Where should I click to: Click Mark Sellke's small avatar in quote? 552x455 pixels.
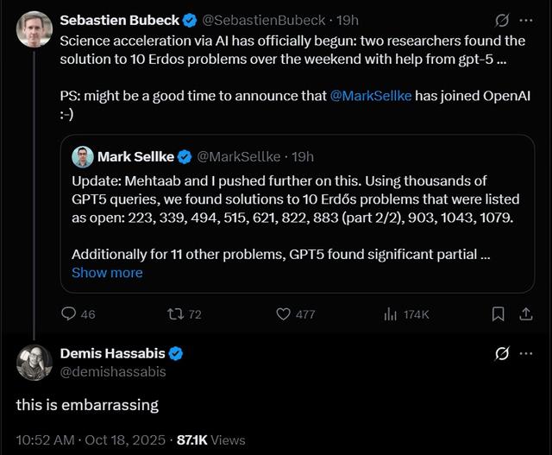click(83, 156)
